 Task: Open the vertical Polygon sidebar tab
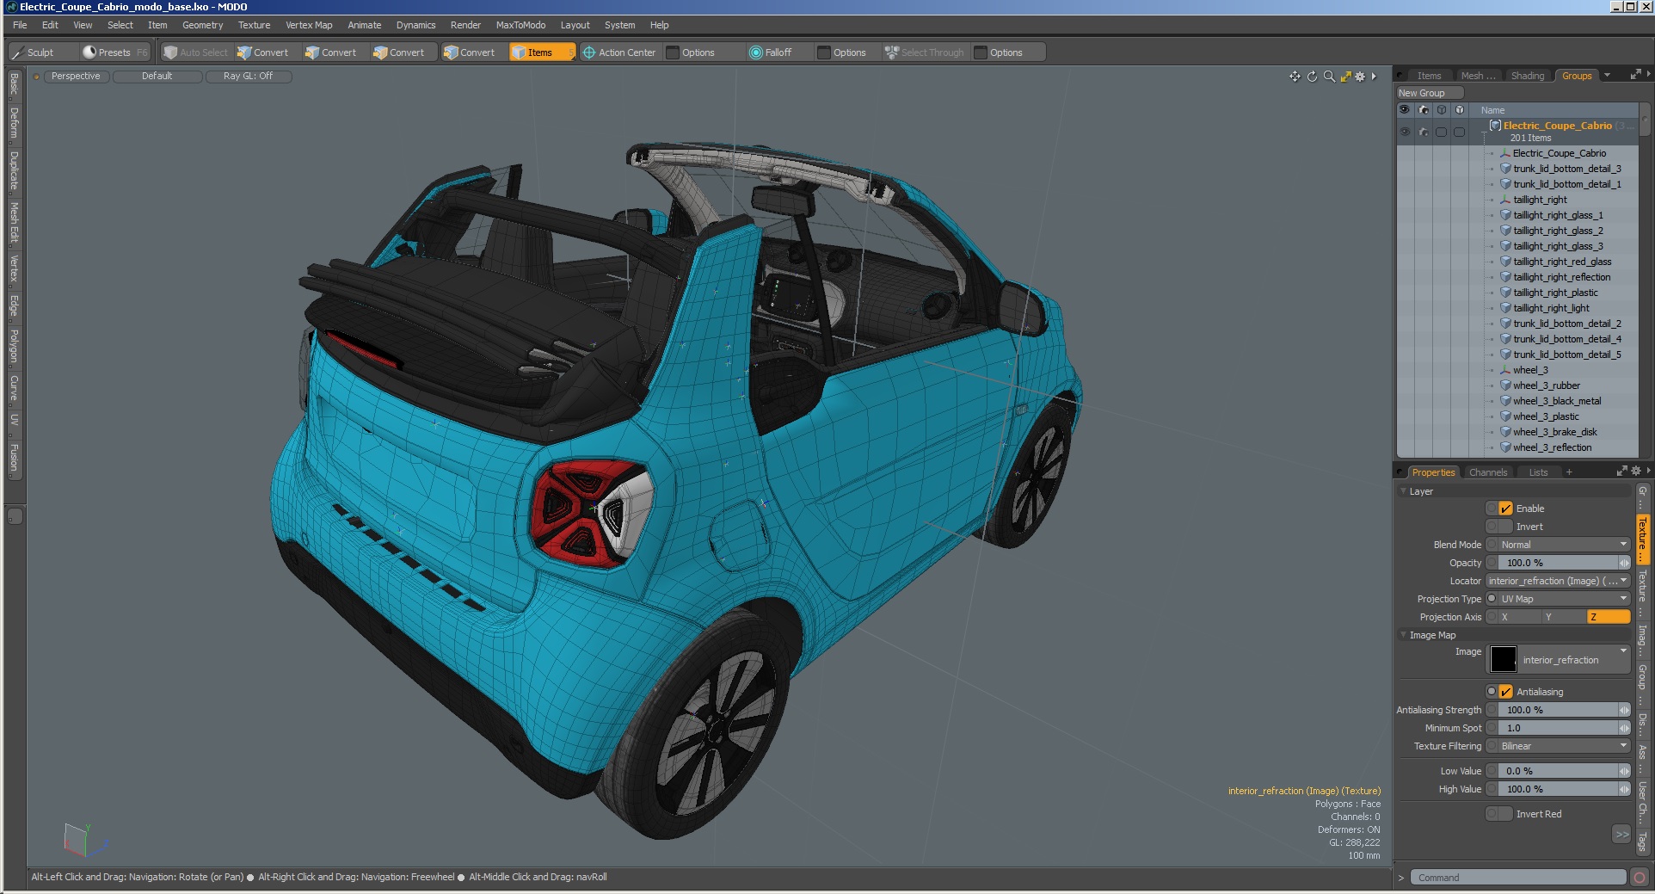[x=14, y=346]
